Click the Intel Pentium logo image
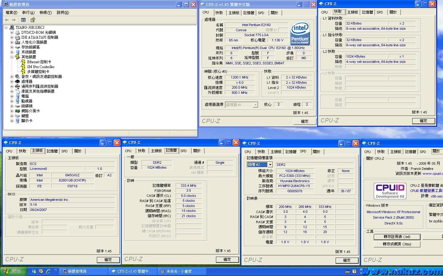This screenshot has height=276, width=443. point(300,33)
